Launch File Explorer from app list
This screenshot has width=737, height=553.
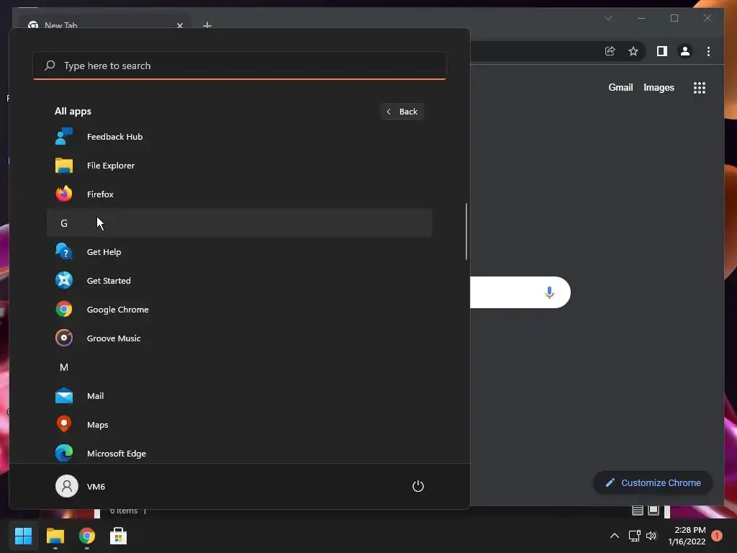(239, 166)
